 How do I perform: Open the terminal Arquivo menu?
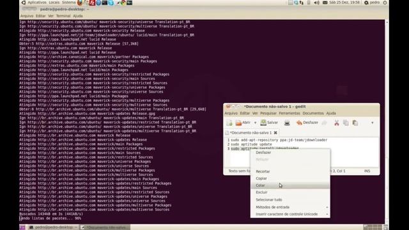27,16
